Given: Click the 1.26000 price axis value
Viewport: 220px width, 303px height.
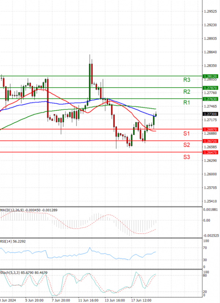Looking at the screenshot, I should pos(210,174).
